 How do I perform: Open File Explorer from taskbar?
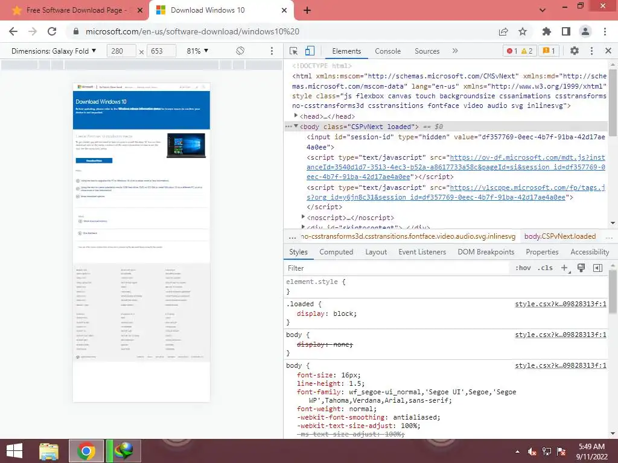(49, 451)
